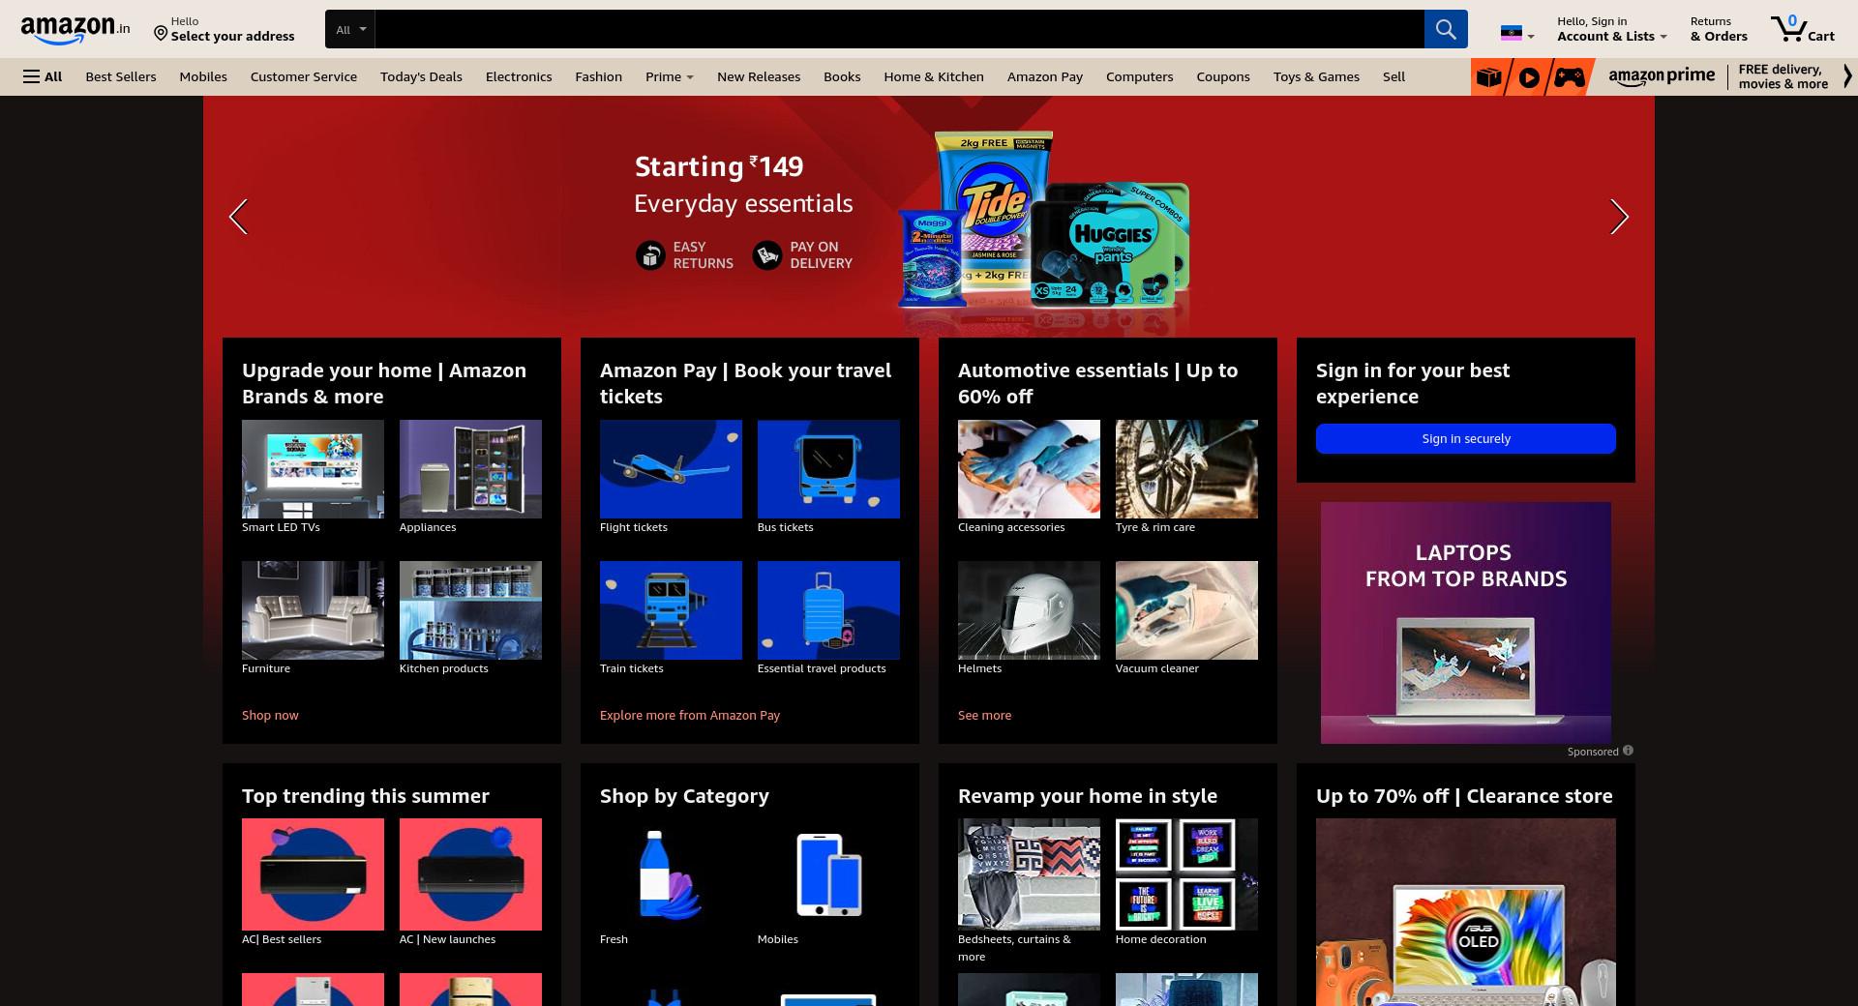Open the Books nav item
The height and width of the screenshot is (1006, 1858).
tap(842, 76)
